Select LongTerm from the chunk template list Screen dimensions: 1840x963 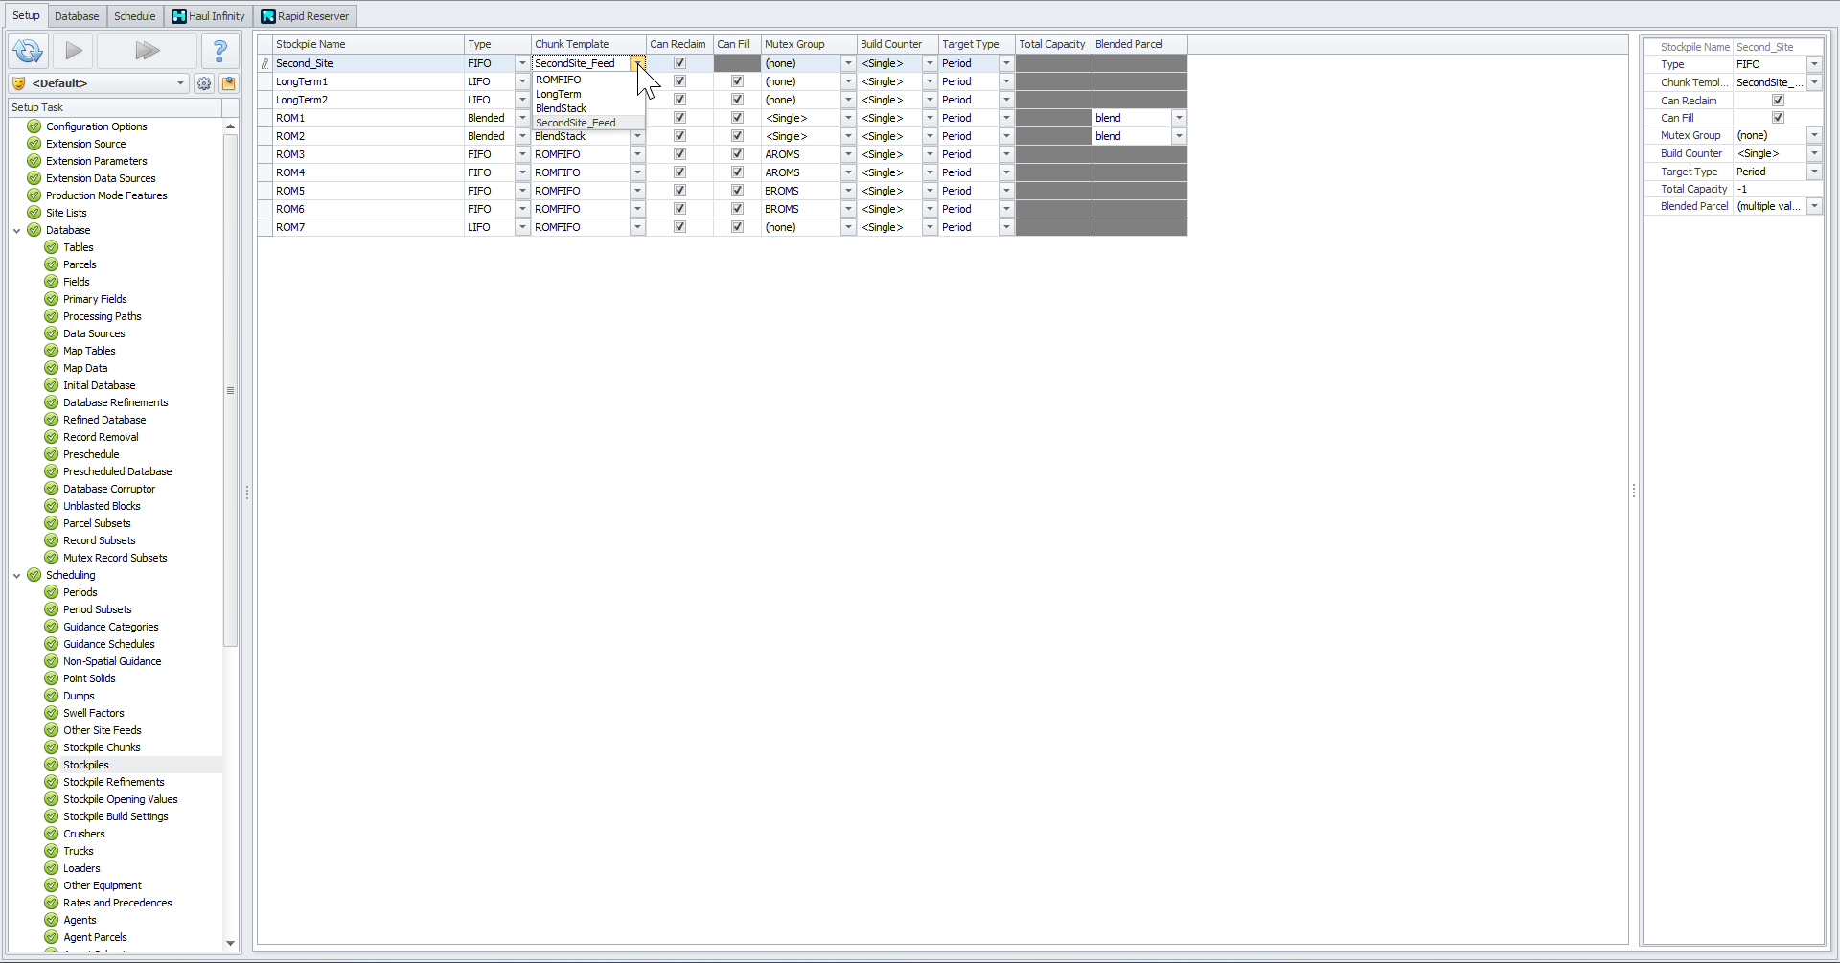click(x=559, y=94)
